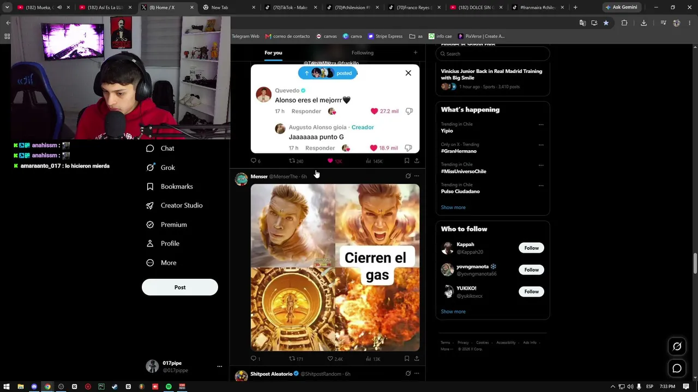Click the Post button

tap(180, 287)
